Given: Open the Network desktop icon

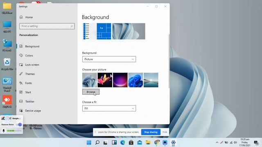Looking at the screenshot, I should pyautogui.click(x=7, y=43).
